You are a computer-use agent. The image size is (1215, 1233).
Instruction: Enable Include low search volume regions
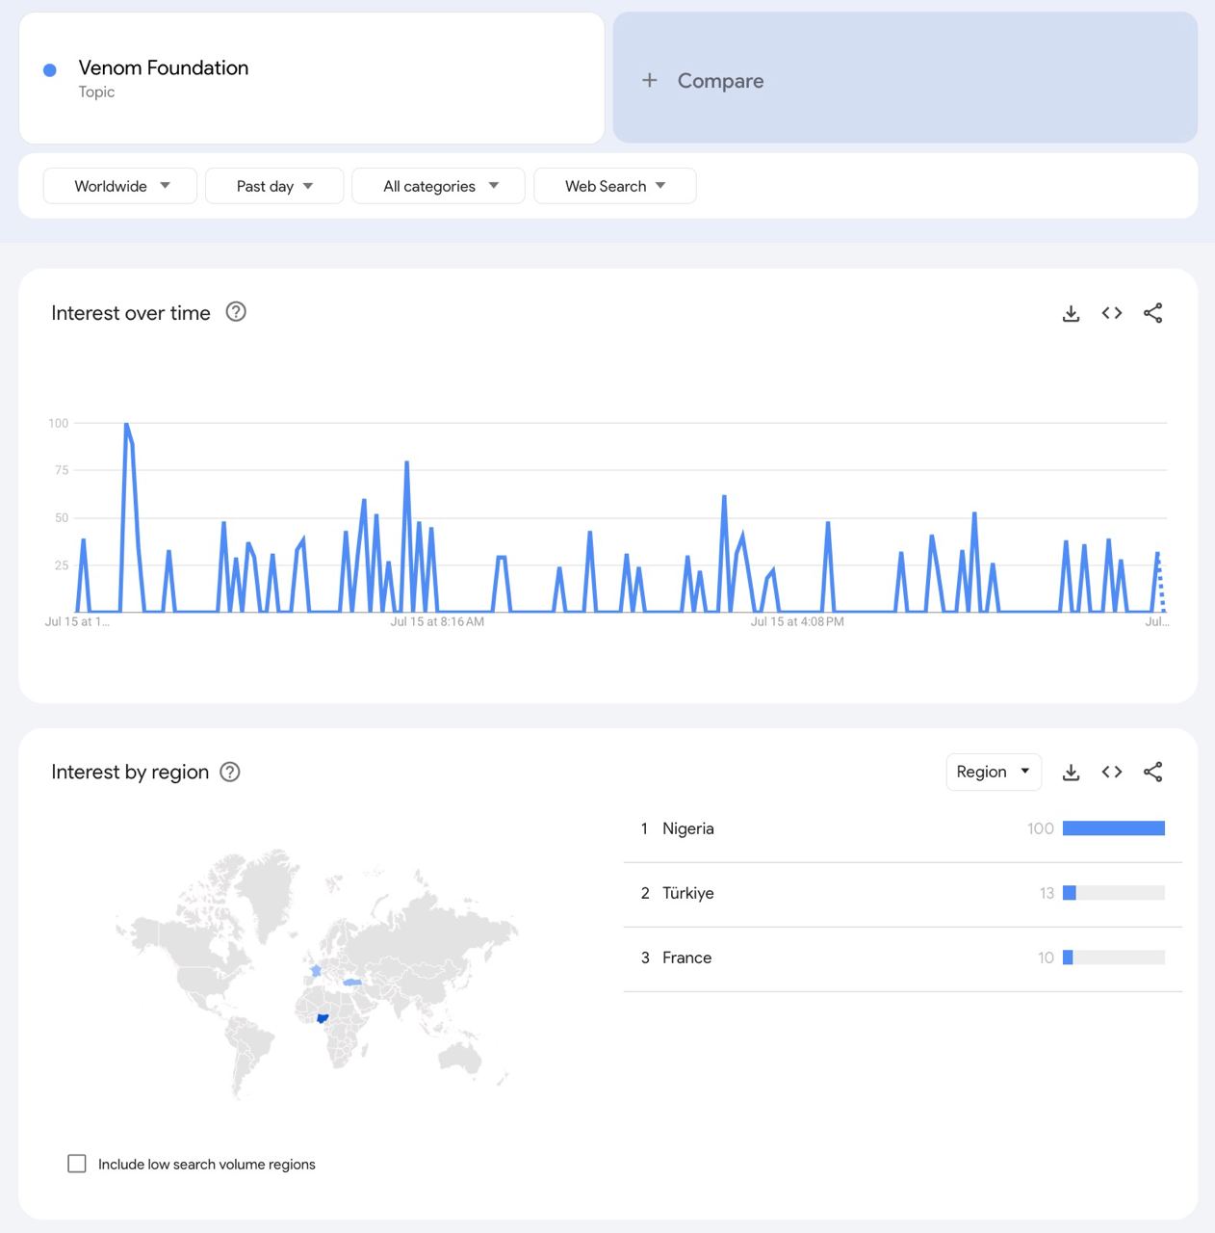77,1164
